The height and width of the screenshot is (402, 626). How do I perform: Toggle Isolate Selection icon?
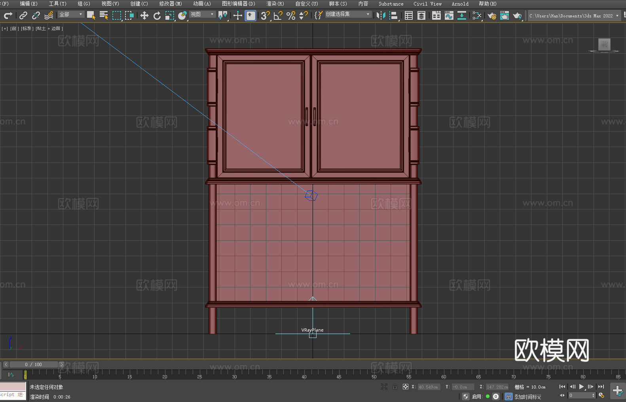[384, 387]
